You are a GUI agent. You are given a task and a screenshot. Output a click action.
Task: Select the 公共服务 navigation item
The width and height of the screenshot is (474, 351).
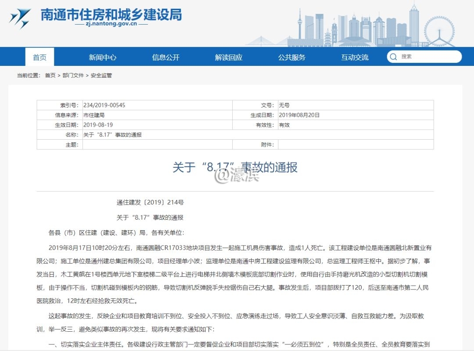[292, 57]
